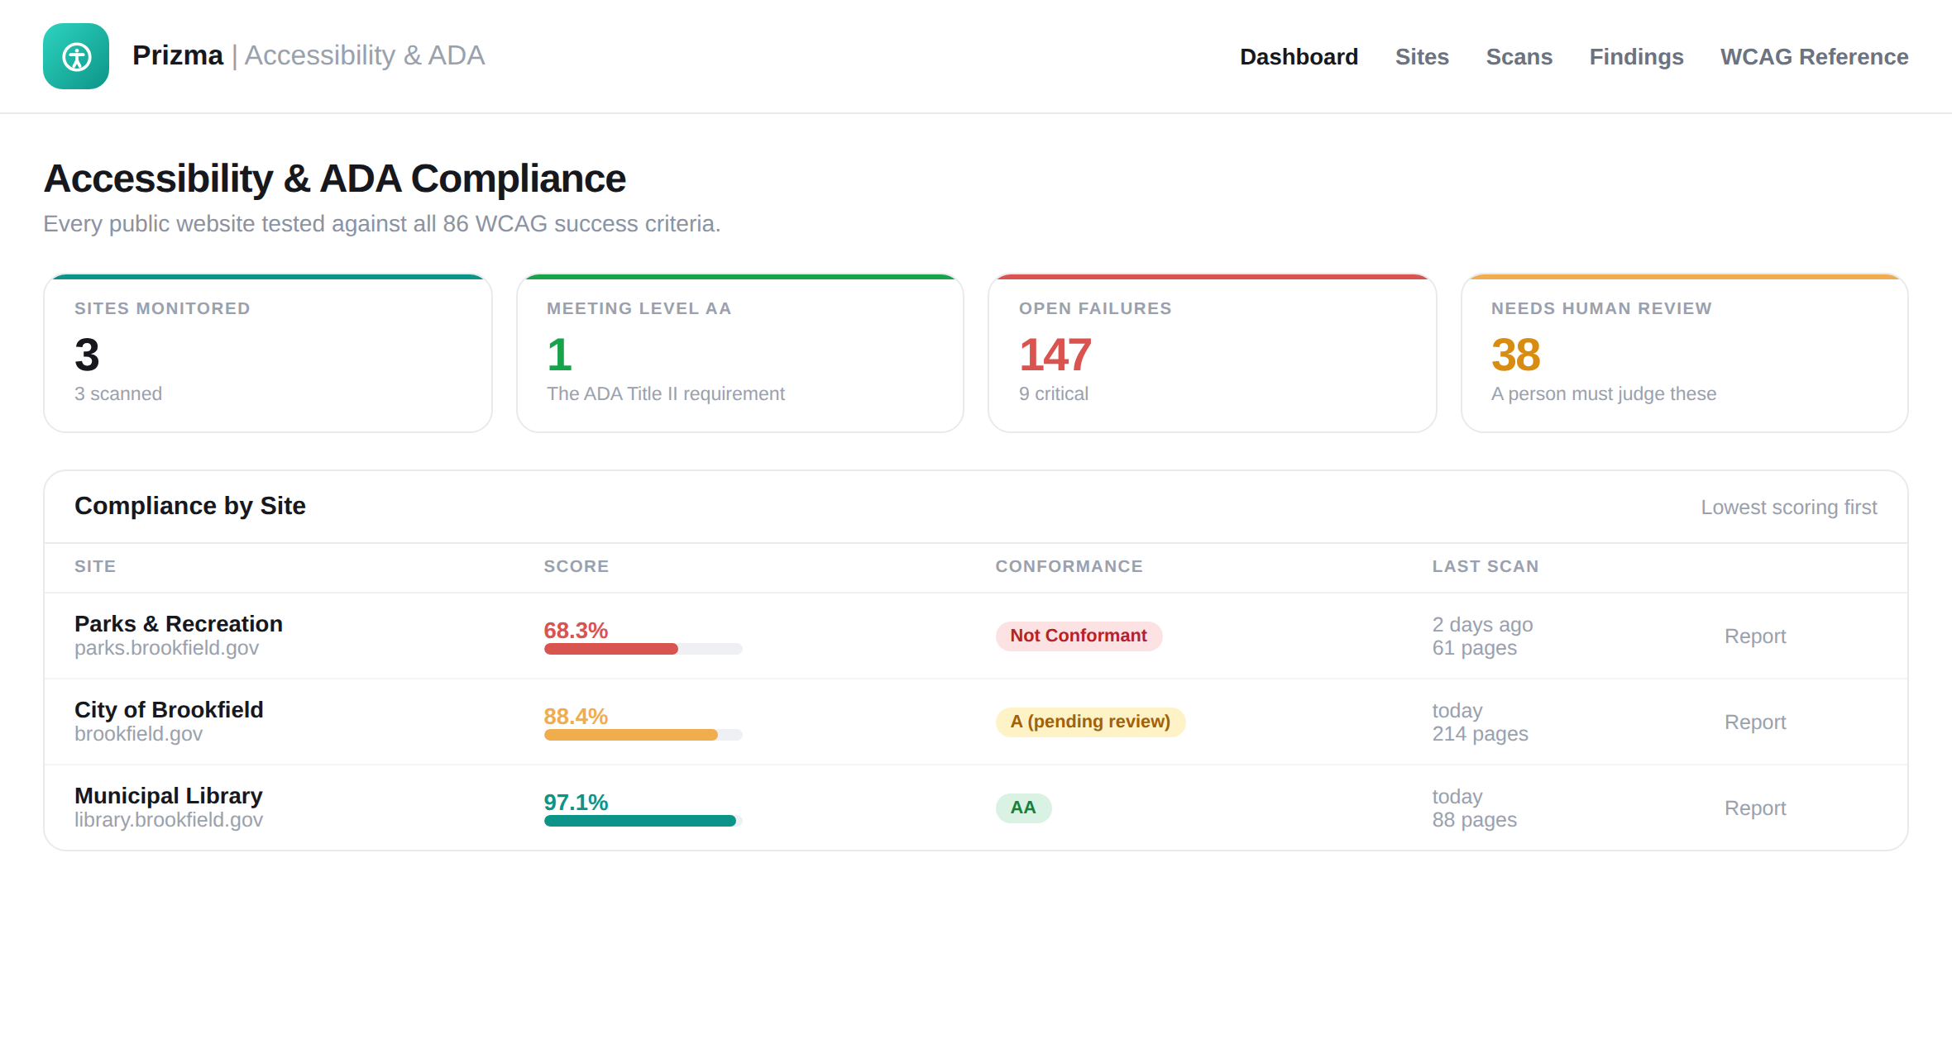Open the Municipal Library Report link
Image resolution: width=1952 pixels, height=1058 pixels.
click(1754, 808)
